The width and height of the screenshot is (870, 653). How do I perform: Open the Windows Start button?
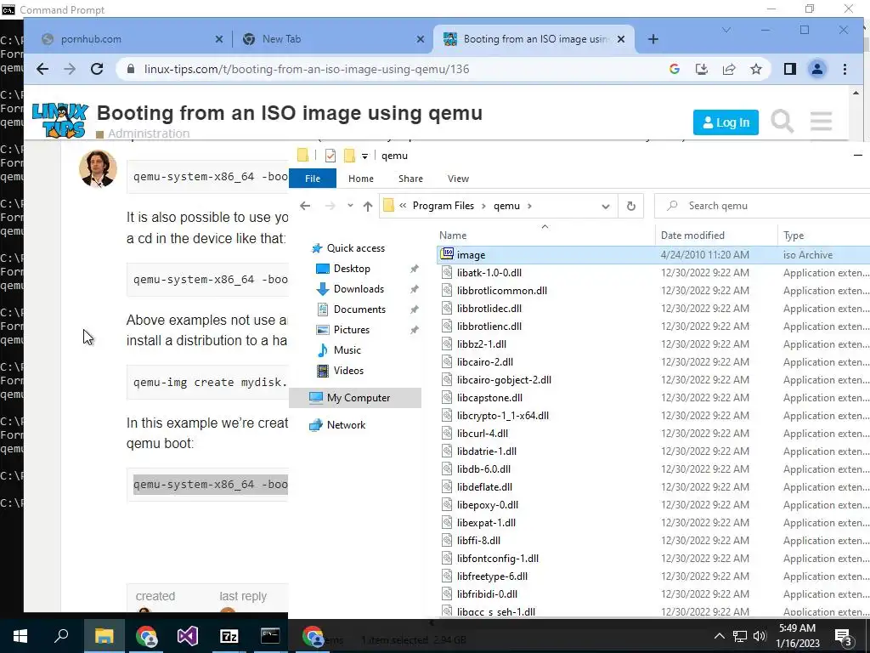coord(20,636)
